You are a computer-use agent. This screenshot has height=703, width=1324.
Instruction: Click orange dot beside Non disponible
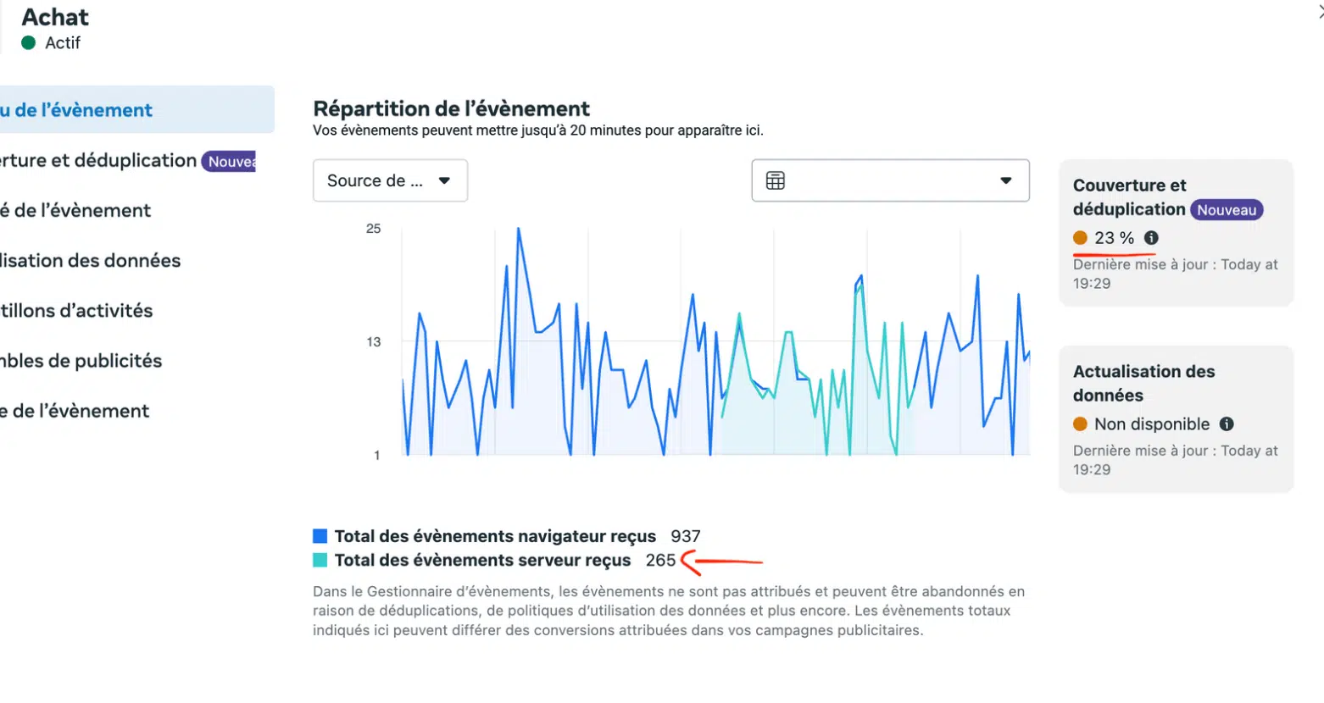pyautogui.click(x=1080, y=424)
